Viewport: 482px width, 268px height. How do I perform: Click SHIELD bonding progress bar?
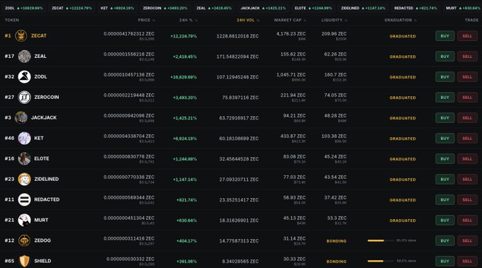coord(381,261)
